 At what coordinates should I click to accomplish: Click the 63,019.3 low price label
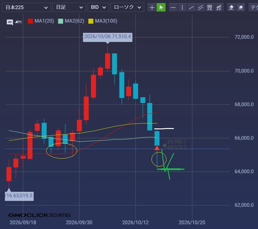(19, 196)
